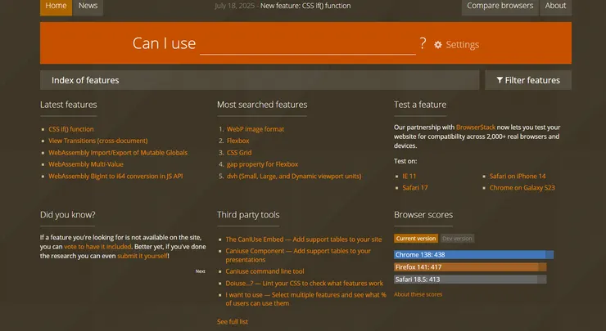
Task: Go to the Home tab
Action: 57,7
